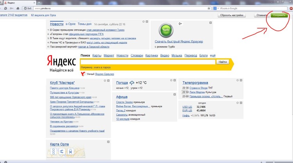
Task: Switch to the 'Новости' news tab
Action: click(x=57, y=24)
